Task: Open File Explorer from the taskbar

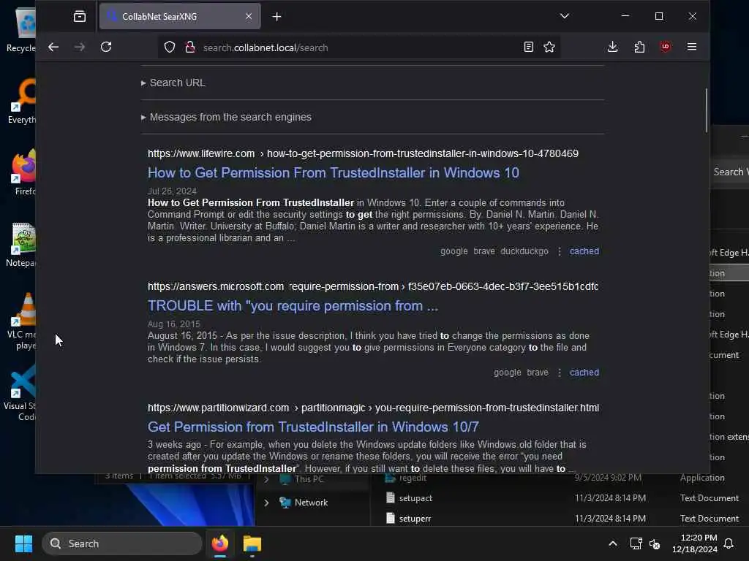Action: (252, 543)
